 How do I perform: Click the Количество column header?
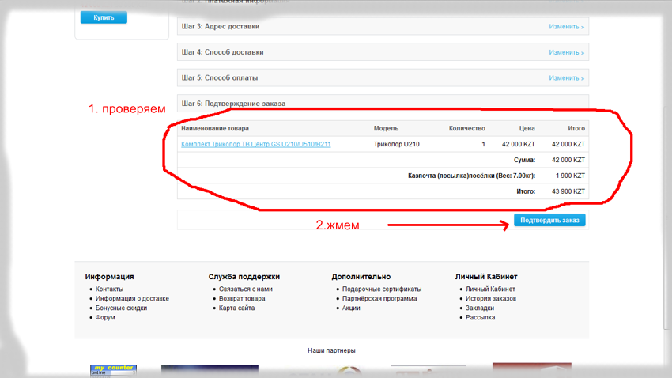tap(466, 128)
